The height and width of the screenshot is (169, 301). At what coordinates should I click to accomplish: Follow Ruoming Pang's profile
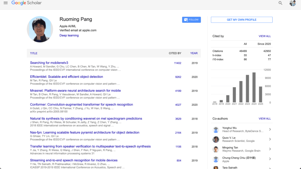click(x=191, y=20)
